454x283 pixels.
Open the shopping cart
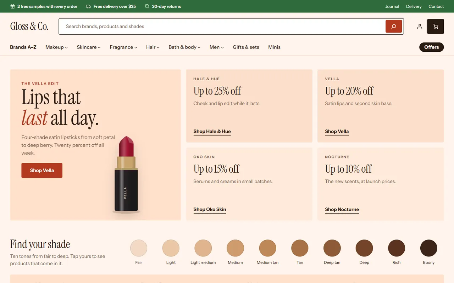(x=436, y=27)
